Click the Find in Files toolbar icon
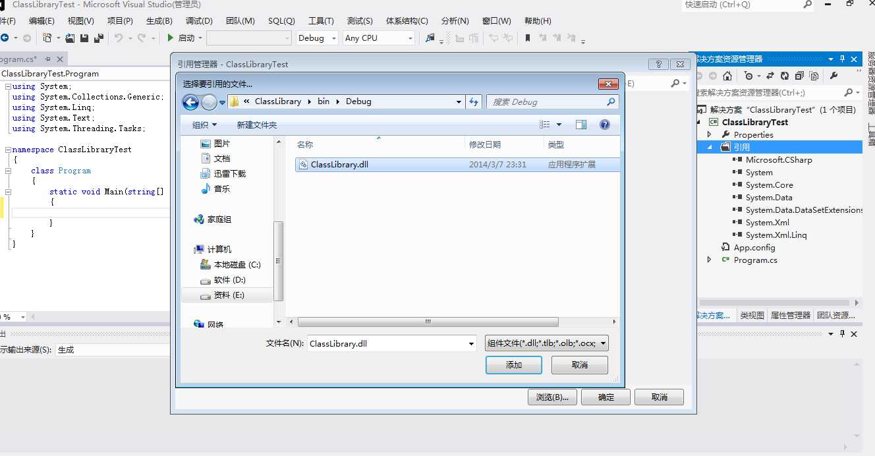875x456 pixels. pyautogui.click(x=430, y=38)
